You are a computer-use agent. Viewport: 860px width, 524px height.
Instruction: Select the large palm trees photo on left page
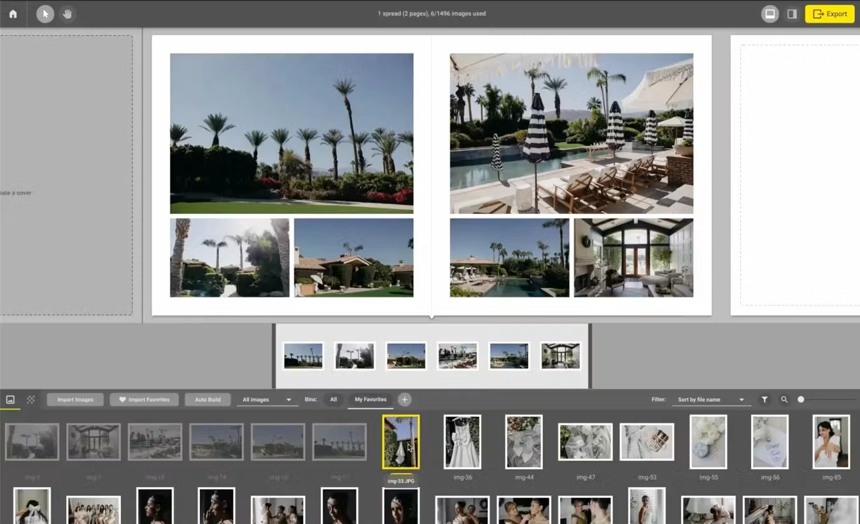click(x=292, y=133)
